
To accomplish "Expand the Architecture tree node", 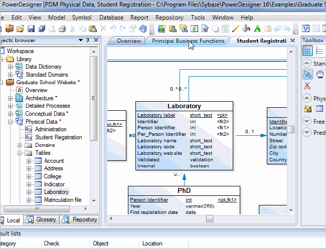I will coord(10,98).
